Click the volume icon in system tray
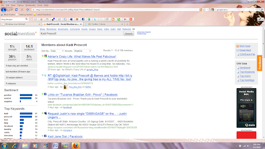The height and width of the screenshot is (149, 265). pyautogui.click(x=248, y=146)
